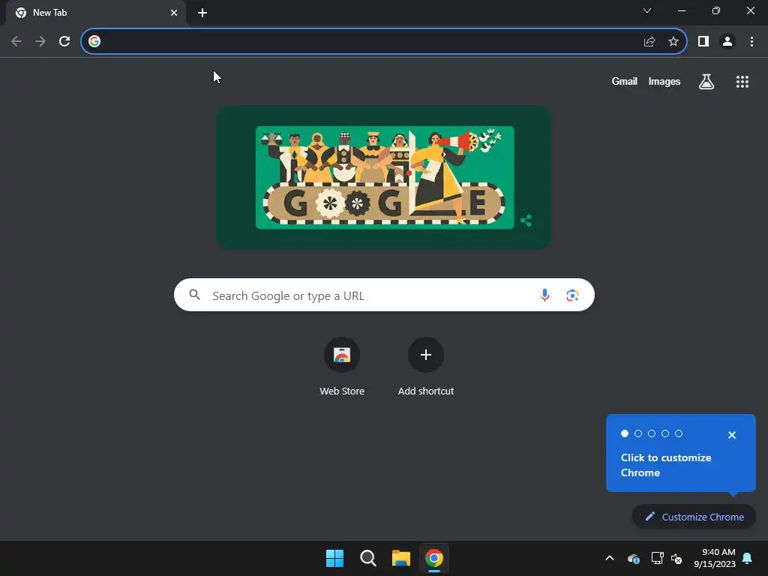
Task: Open File Explorer from taskbar
Action: tap(401, 558)
